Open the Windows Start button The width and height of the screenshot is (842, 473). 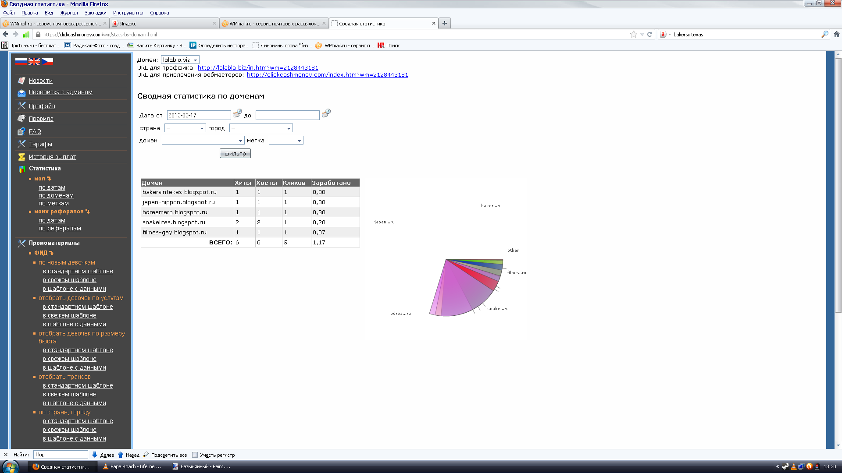coord(11,466)
